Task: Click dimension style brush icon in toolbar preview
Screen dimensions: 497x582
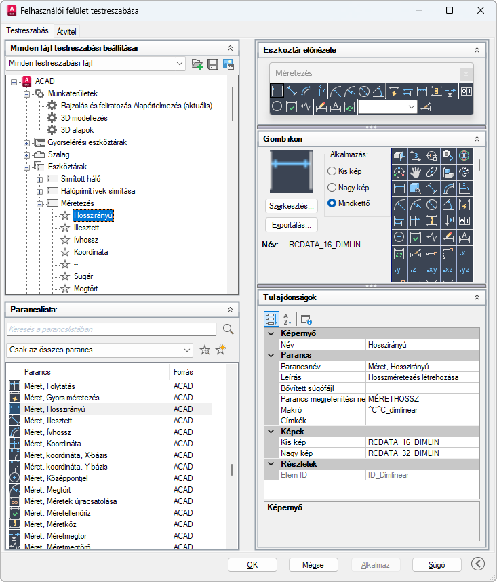Action: click(425, 107)
